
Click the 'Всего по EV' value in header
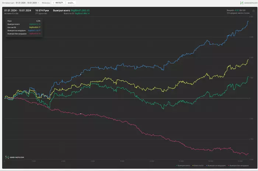pos(82,14)
